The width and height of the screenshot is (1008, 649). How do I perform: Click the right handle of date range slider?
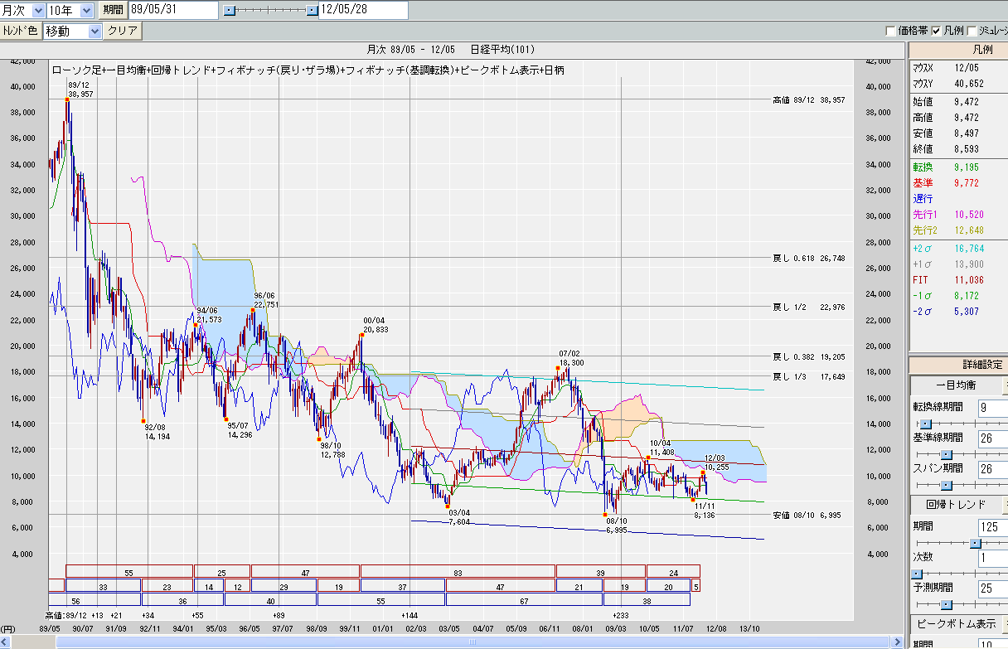click(312, 10)
